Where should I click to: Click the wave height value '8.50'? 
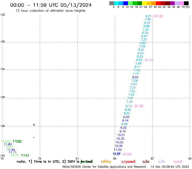point(139,60)
